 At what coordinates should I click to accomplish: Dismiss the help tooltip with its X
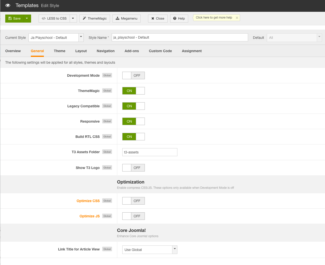tap(237, 18)
